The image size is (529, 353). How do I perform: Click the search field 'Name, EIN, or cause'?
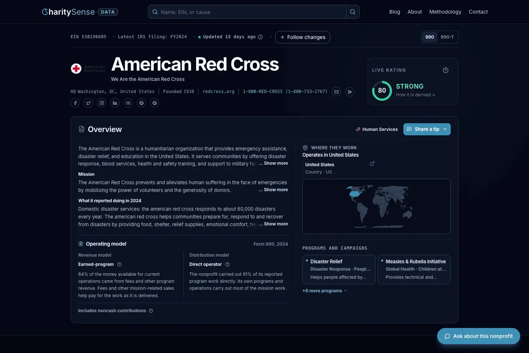pyautogui.click(x=247, y=12)
